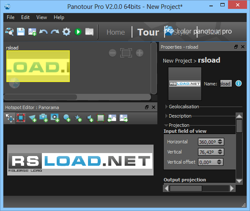This screenshot has height=211, width=250.
Task: Click the Panotour Pro window title icon
Action: (x=8, y=6)
